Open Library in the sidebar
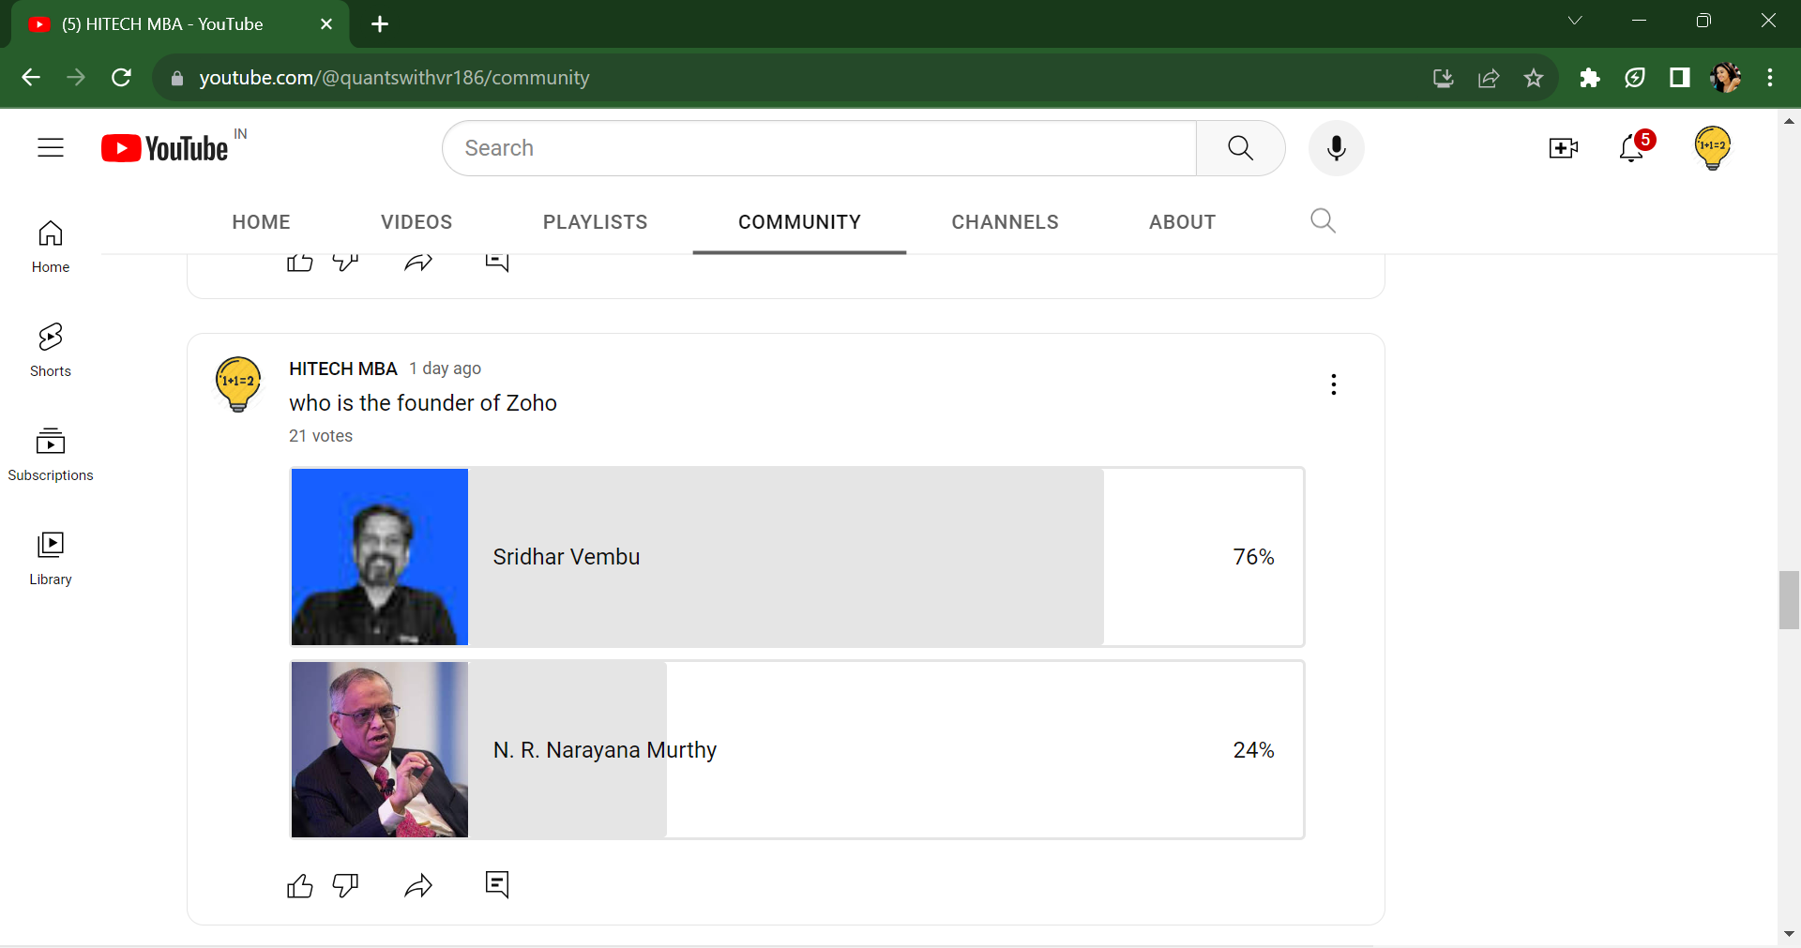This screenshot has width=1801, height=948. (x=51, y=559)
